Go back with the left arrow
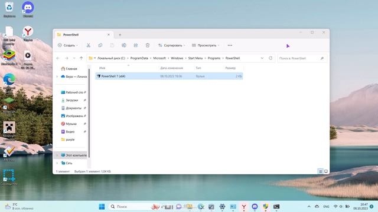The image size is (378, 212). [x=58, y=58]
